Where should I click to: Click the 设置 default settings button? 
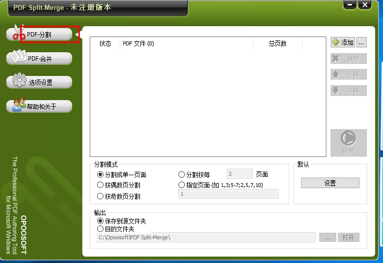pyautogui.click(x=330, y=183)
